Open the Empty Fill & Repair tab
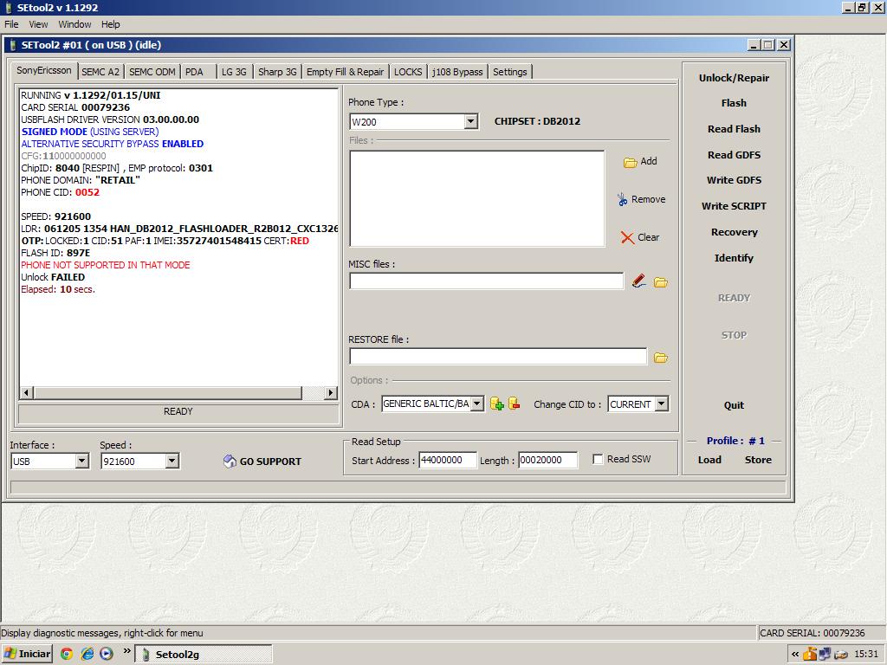Image resolution: width=887 pixels, height=665 pixels. tap(345, 72)
